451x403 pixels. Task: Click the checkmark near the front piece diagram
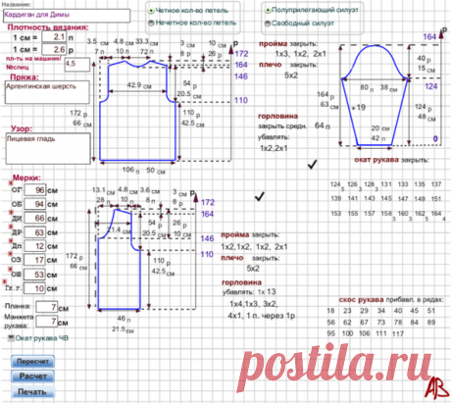coord(260,196)
